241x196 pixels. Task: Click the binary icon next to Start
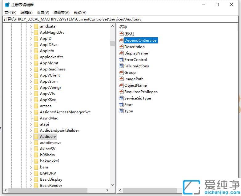tap(121, 105)
